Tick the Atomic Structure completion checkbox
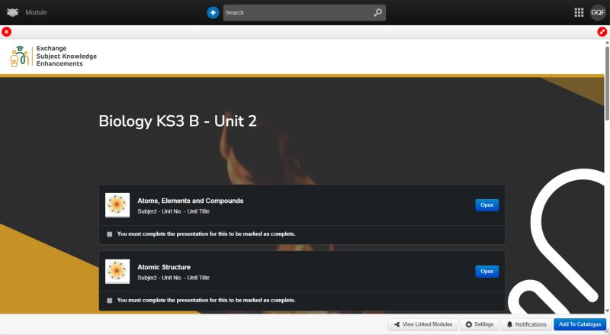 [110, 301]
